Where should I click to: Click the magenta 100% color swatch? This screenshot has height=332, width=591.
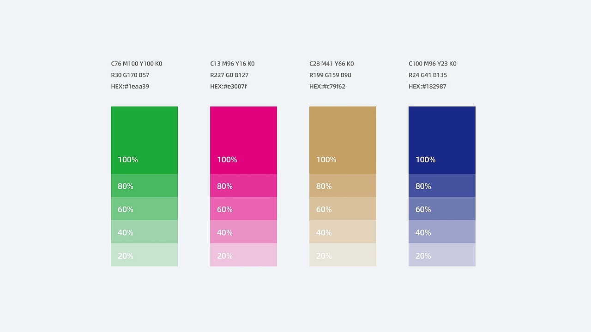pos(243,140)
